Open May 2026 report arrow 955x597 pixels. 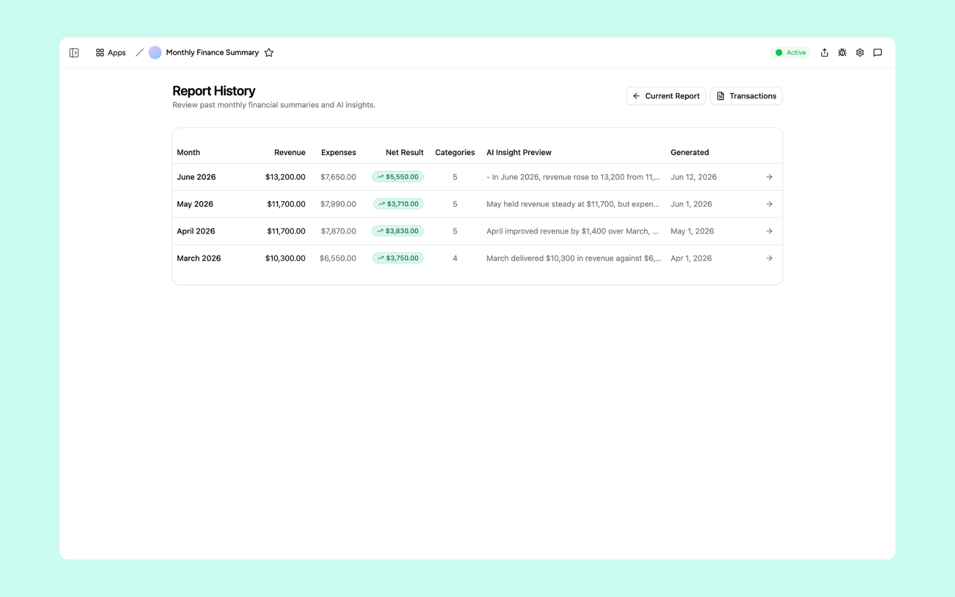pyautogui.click(x=769, y=204)
